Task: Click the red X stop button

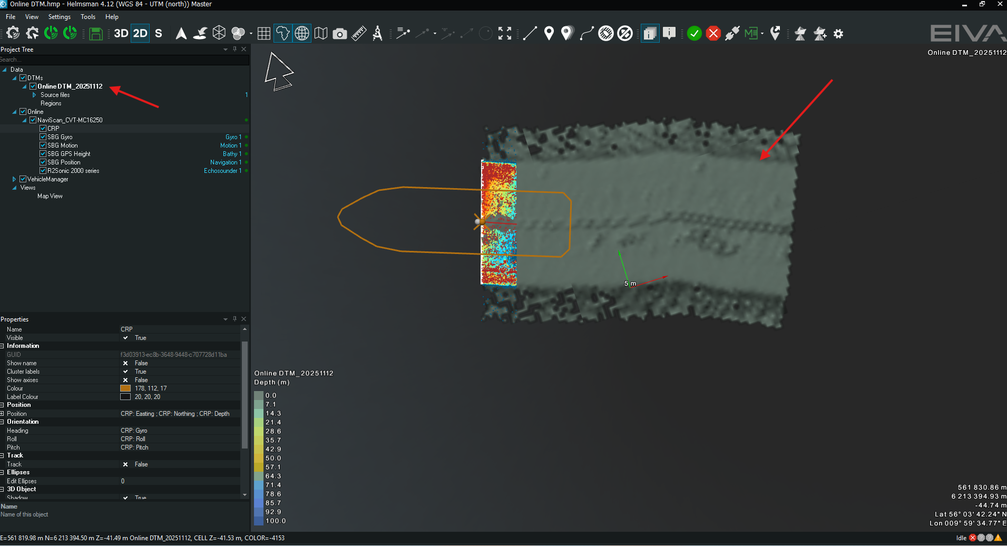Action: pyautogui.click(x=713, y=34)
